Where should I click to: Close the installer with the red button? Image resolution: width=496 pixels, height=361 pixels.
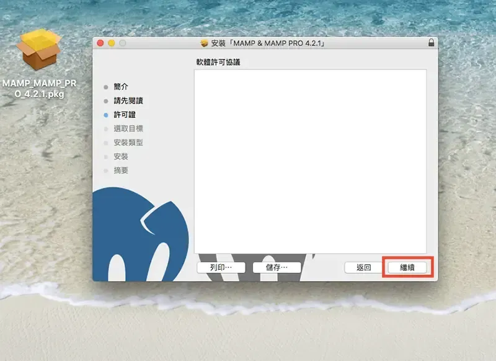point(100,43)
